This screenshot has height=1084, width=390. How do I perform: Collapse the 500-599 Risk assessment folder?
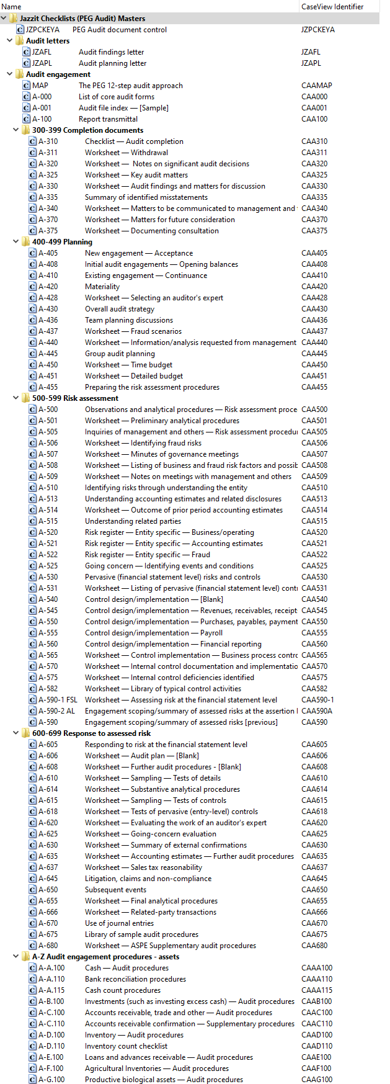pyautogui.click(x=16, y=398)
